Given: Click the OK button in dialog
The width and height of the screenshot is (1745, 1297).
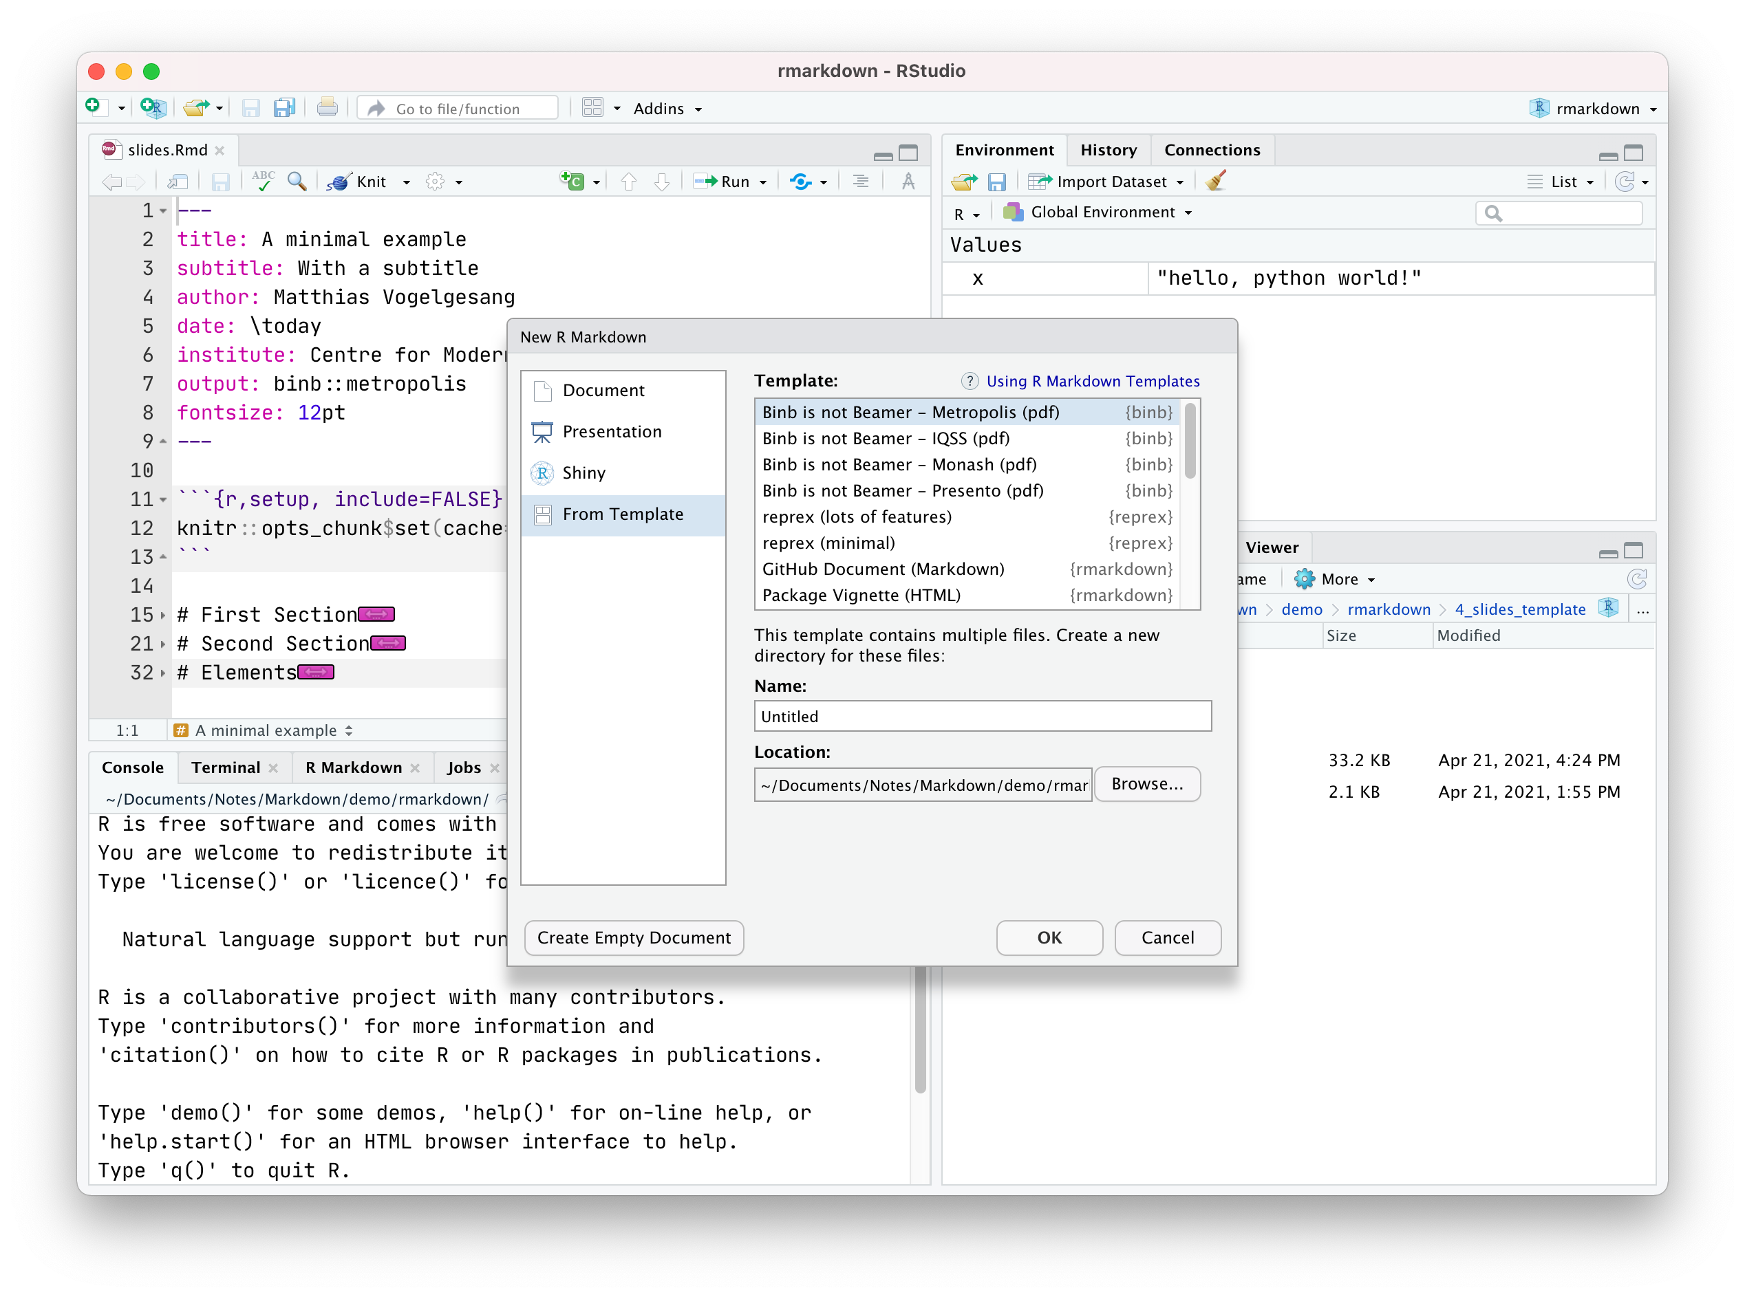Looking at the screenshot, I should click(x=1049, y=937).
